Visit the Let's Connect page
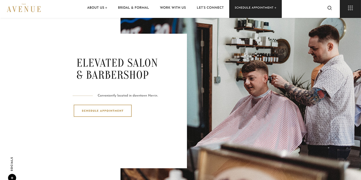Screen dimensions: 361x180 210,8
